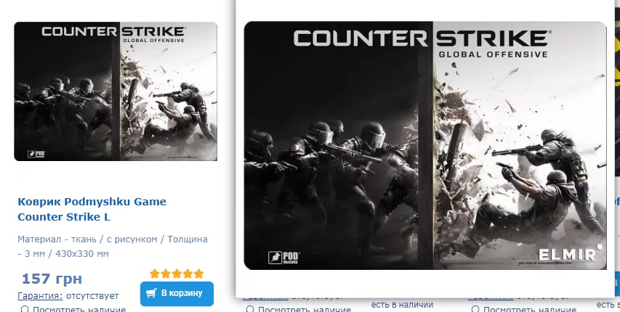620x312 pixels.
Task: Click the third rating star
Action: (177, 274)
